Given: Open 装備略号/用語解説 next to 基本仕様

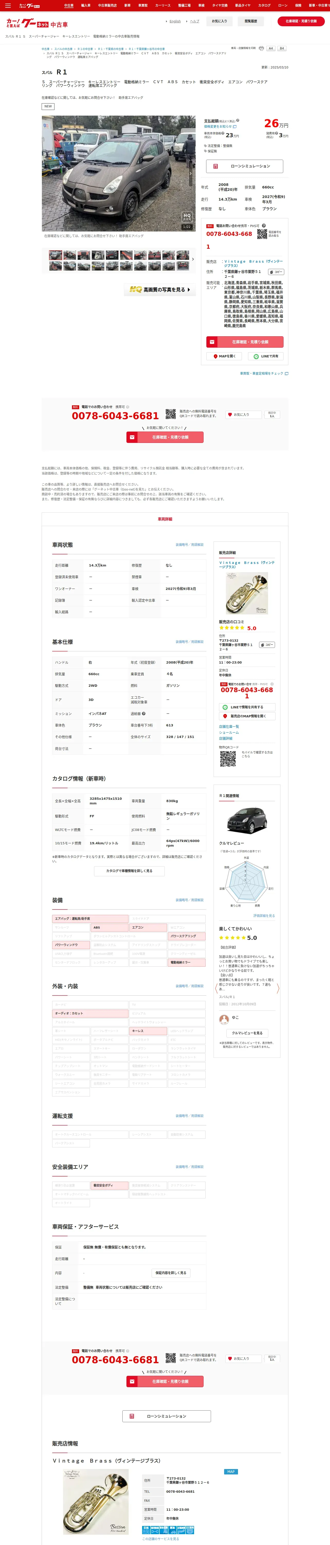Looking at the screenshot, I should pos(189,642).
